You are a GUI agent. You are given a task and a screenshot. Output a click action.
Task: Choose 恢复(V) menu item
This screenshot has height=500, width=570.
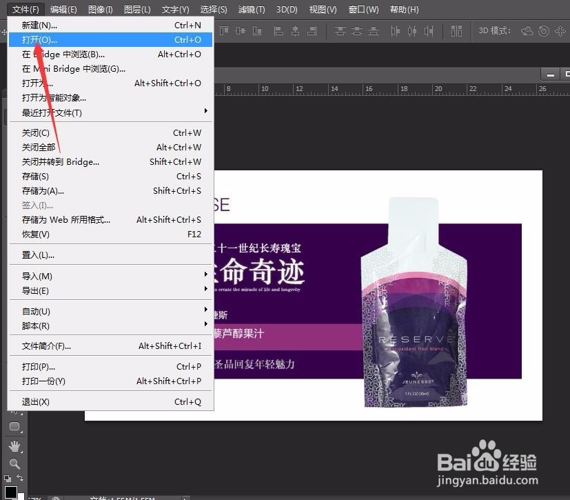tap(110, 234)
